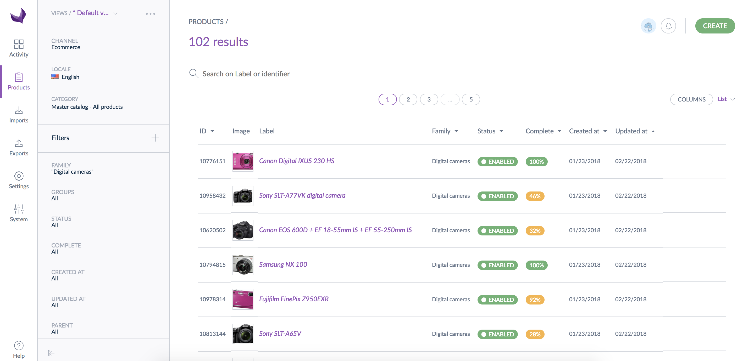Open the views options ellipsis menu

coord(151,13)
